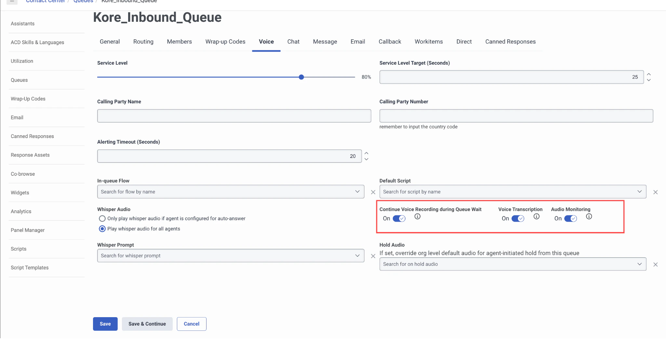Click the Save & Continue button
The image size is (666, 349).
pos(147,324)
